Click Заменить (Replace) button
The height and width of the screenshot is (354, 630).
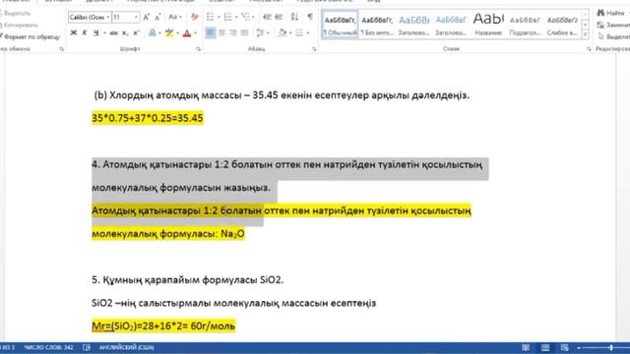pyautogui.click(x=613, y=25)
